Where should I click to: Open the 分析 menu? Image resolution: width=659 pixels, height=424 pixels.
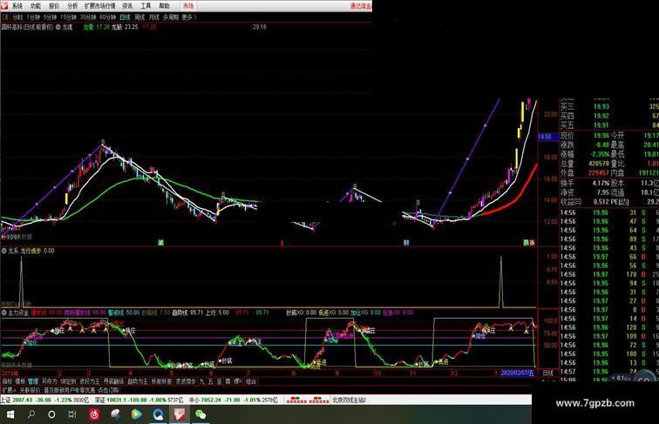(x=72, y=6)
